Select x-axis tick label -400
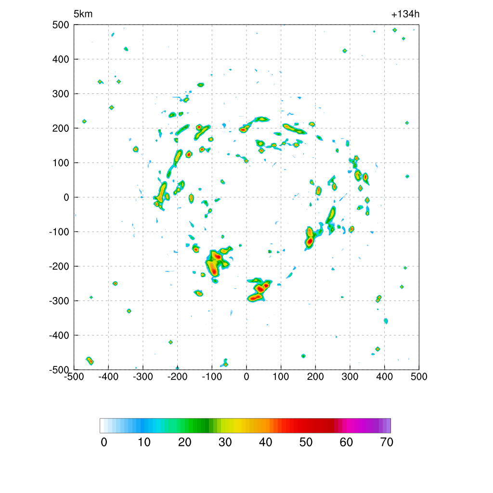 coord(108,376)
